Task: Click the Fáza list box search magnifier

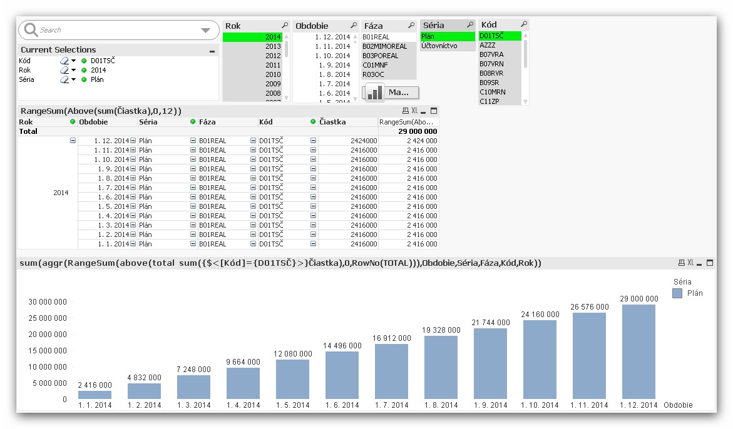Action: pos(411,26)
